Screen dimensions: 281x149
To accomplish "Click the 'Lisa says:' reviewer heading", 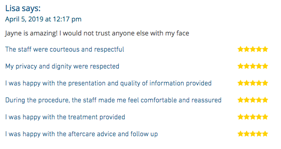I will [x=23, y=8].
